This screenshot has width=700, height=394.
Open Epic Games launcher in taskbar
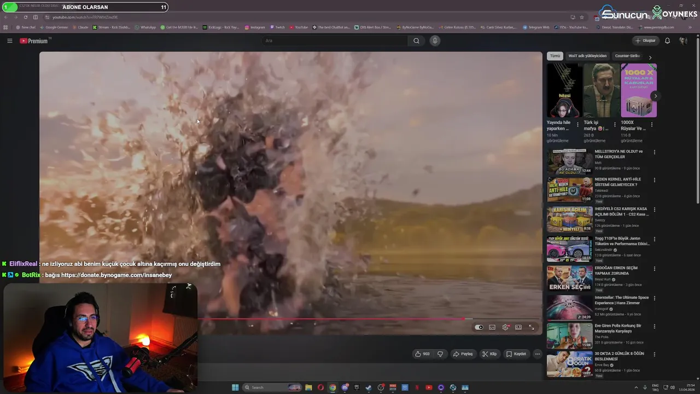(x=357, y=387)
